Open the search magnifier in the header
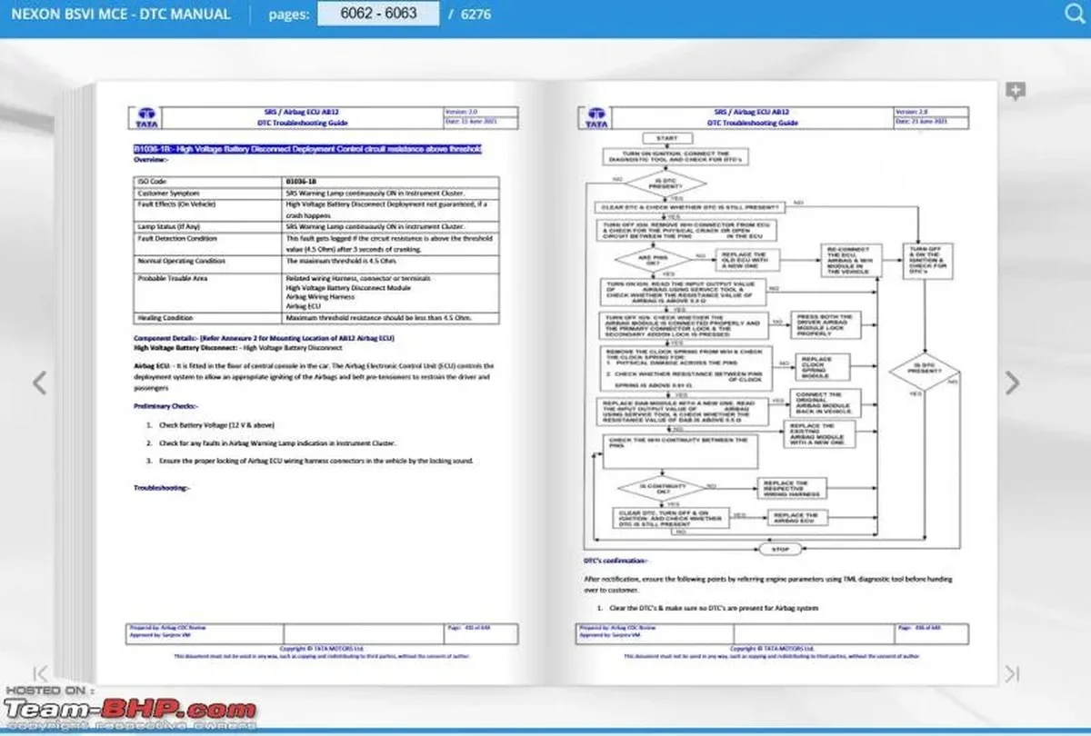Screen dimensions: 1091x736 [1074, 14]
